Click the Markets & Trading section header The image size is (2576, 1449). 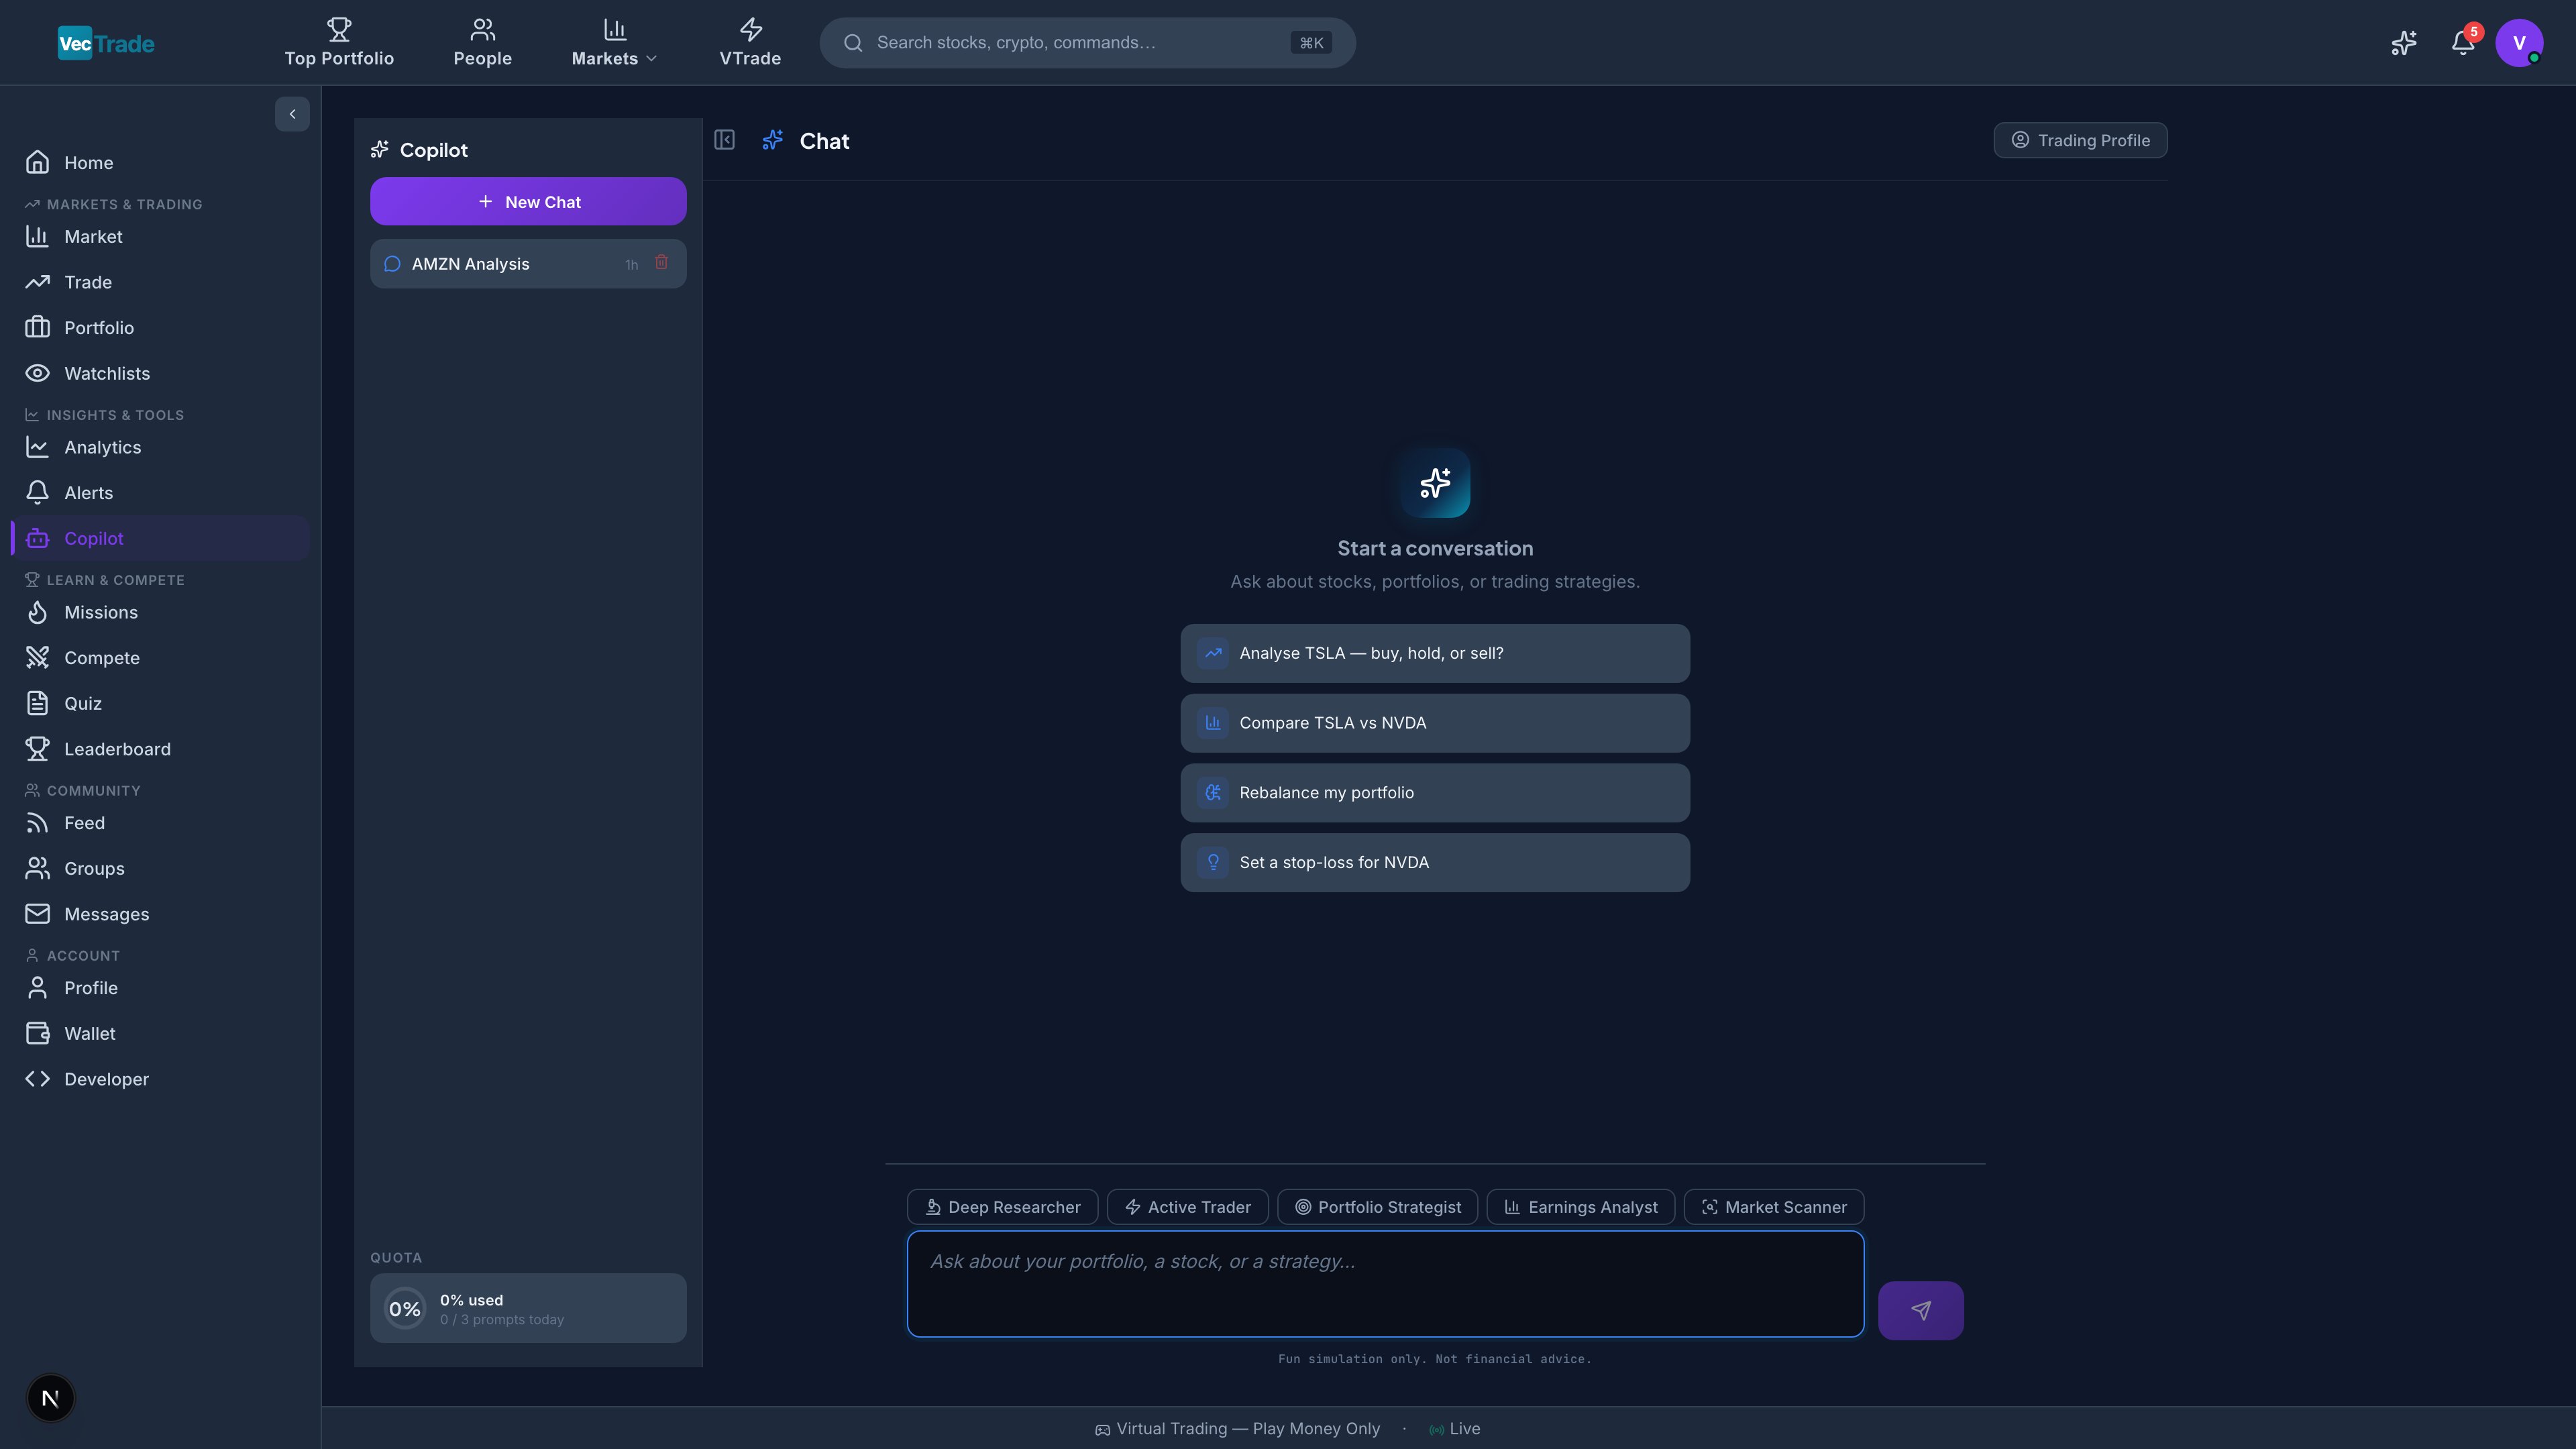click(x=113, y=205)
